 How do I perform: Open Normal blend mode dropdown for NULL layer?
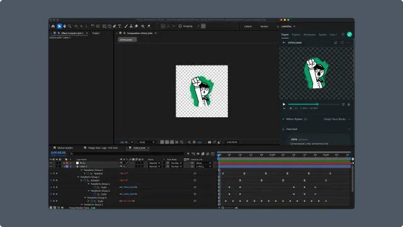tap(155, 163)
